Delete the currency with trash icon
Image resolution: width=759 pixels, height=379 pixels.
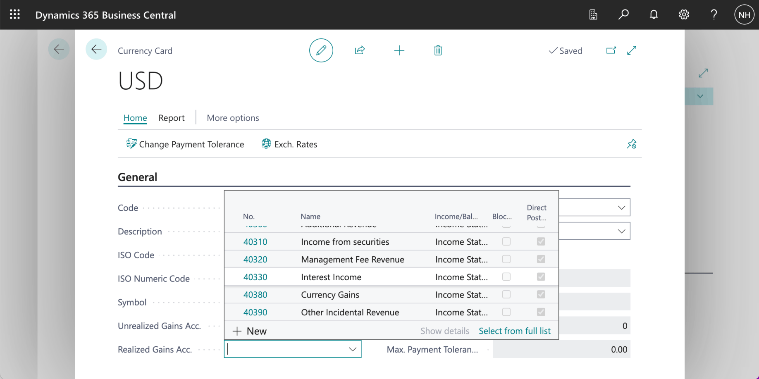point(438,50)
